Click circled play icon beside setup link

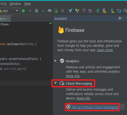pyautogui.click(x=68, y=107)
